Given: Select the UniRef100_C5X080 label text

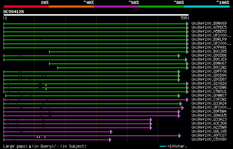Looking at the screenshot, I should click(x=209, y=140).
